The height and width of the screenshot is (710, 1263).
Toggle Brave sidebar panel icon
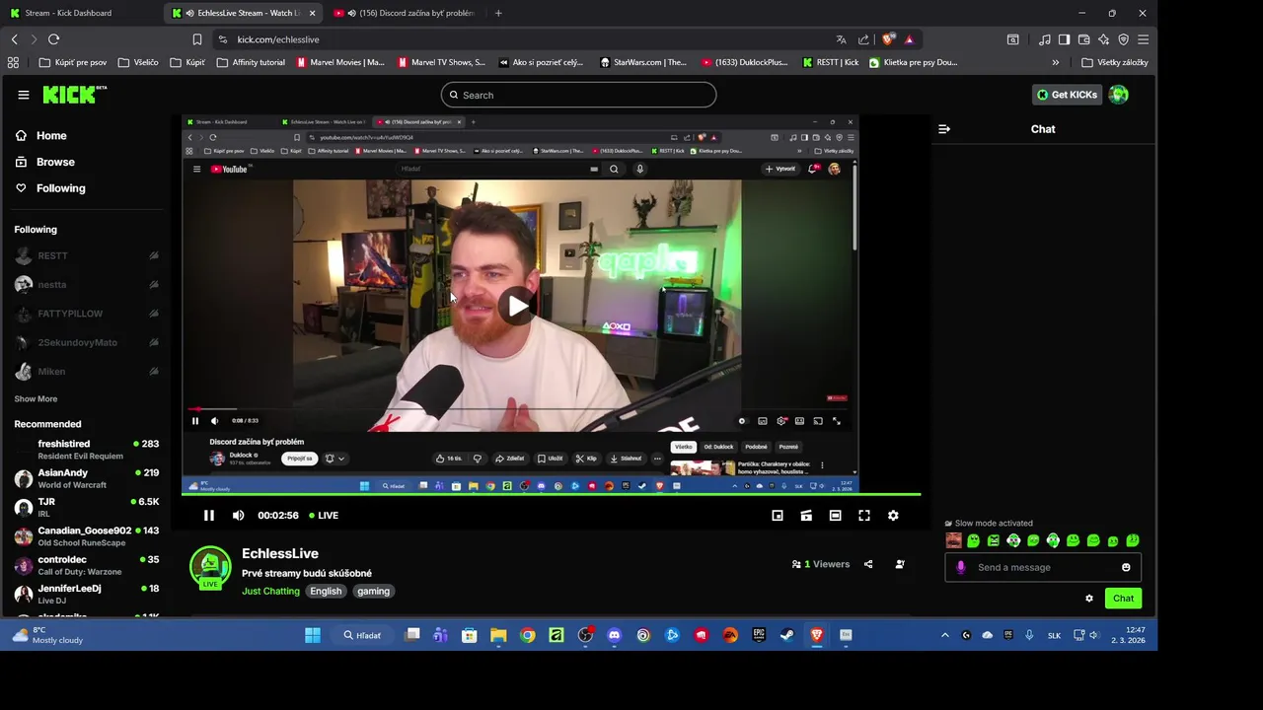pyautogui.click(x=1064, y=39)
